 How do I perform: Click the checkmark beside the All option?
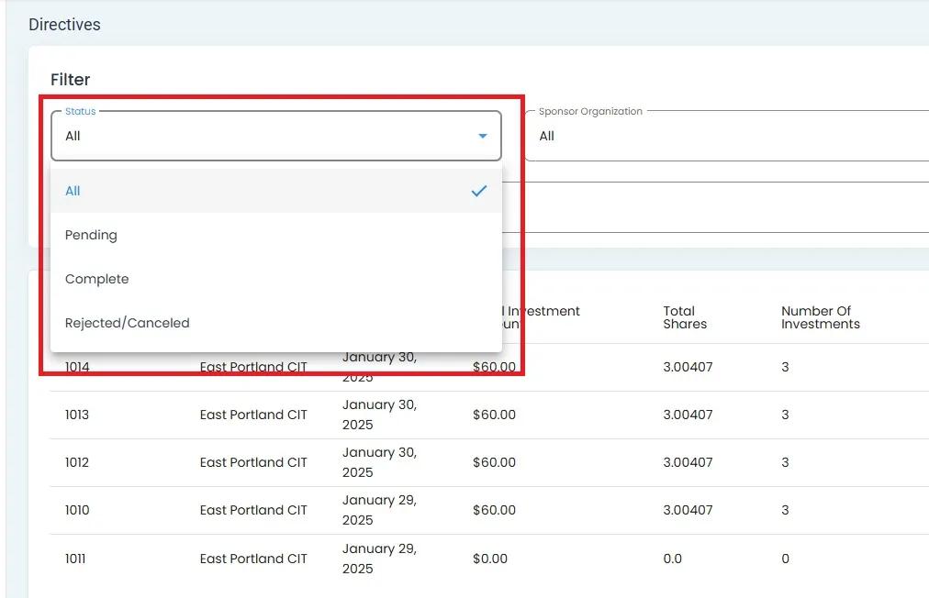tap(478, 191)
